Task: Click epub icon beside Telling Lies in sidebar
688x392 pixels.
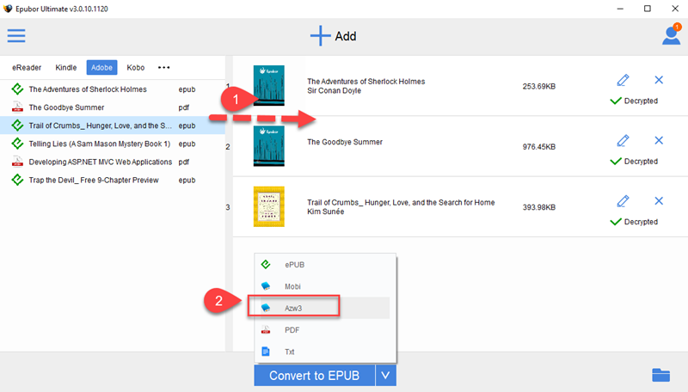Action: (x=17, y=144)
